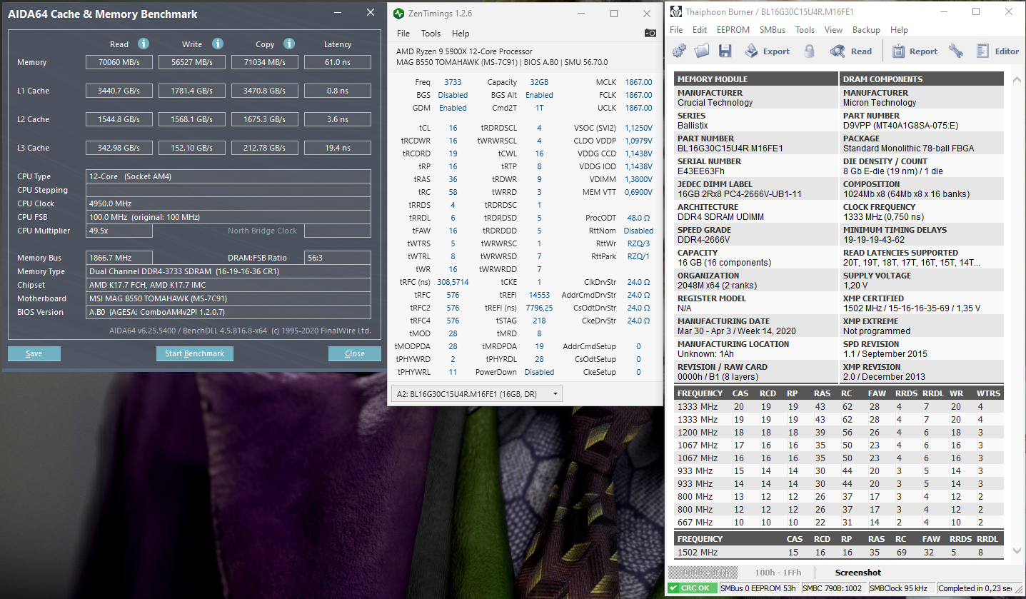Click the wrench icon next to Report
Viewport: 1026px width, 599px height.
[x=955, y=51]
